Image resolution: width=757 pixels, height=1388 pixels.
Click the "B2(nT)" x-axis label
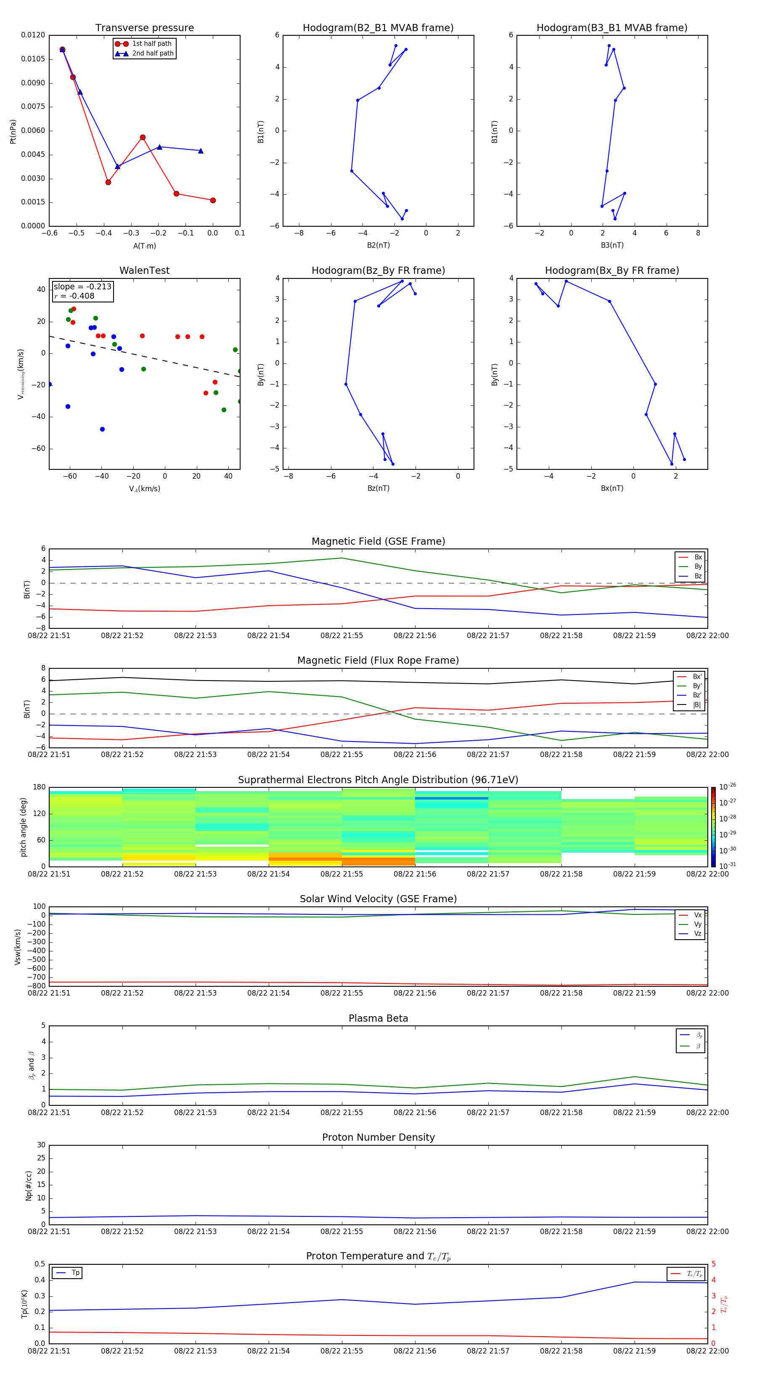point(378,245)
